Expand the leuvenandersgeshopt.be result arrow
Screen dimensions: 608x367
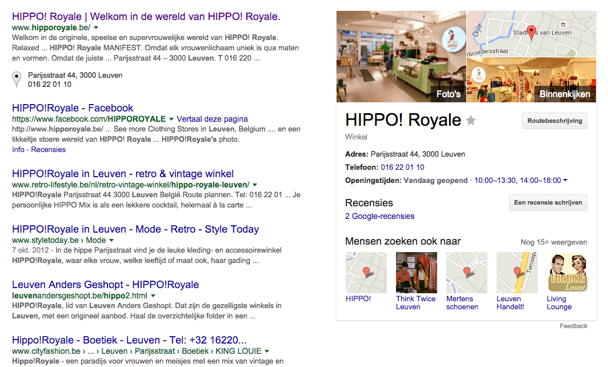(x=153, y=296)
